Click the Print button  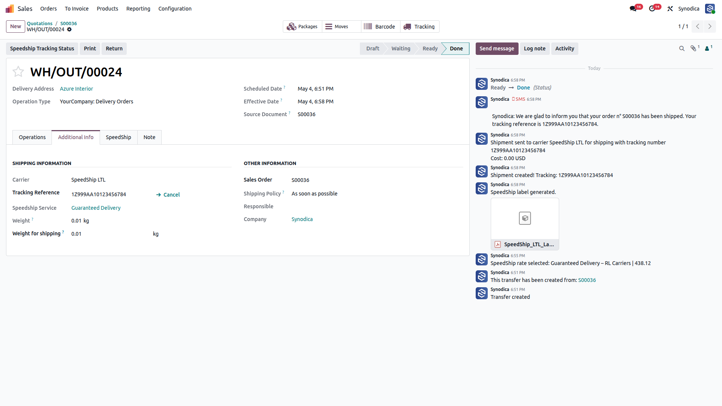tap(90, 48)
